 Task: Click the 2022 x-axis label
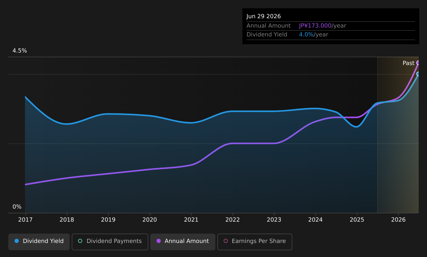point(232,220)
